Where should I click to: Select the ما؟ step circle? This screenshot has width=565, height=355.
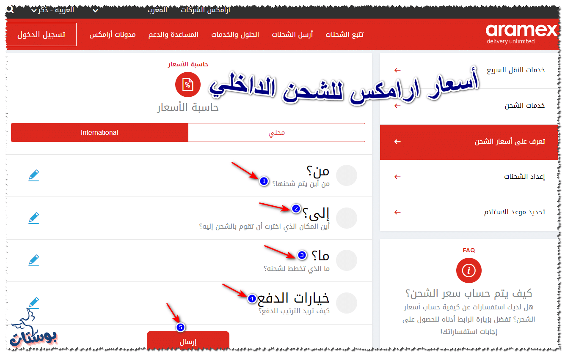[x=347, y=260]
